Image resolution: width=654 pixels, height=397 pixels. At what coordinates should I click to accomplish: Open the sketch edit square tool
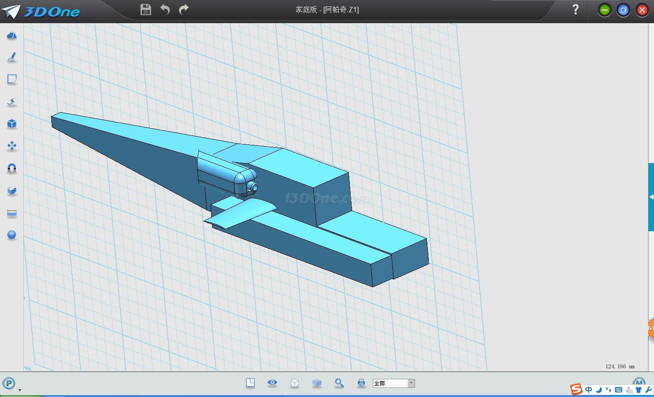[x=12, y=79]
